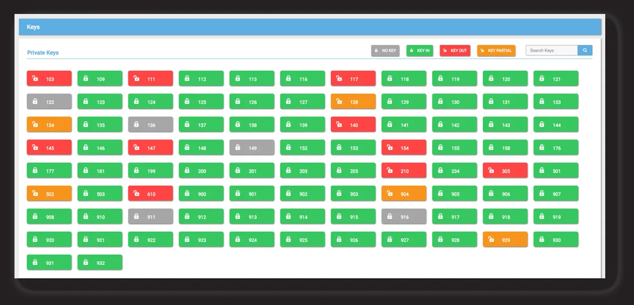
Task: Click the lock icon on key 205
Action: [x=339, y=170]
